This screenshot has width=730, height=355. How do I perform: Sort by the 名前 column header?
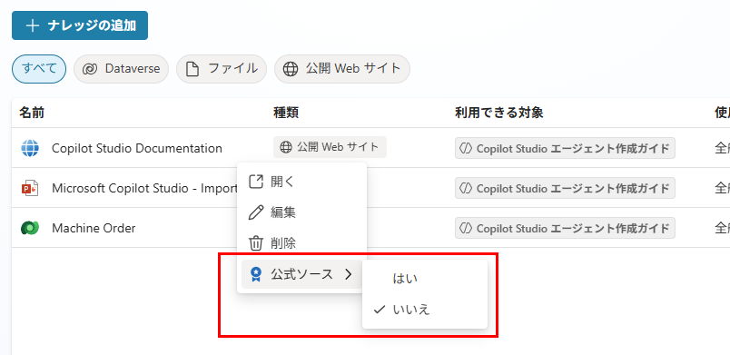(x=32, y=113)
